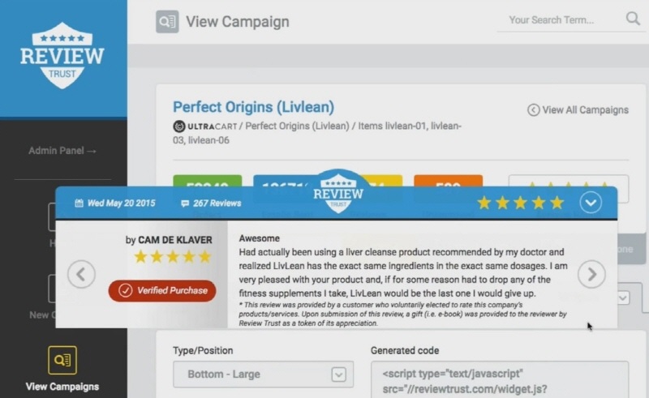Click the calendar icon beside Wed May 20 2015

click(x=79, y=203)
